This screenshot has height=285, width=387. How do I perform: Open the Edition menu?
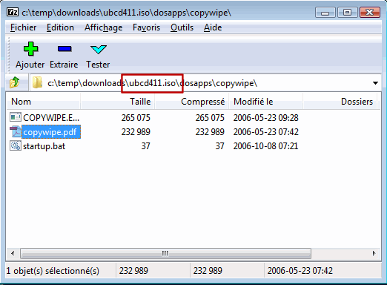click(60, 27)
